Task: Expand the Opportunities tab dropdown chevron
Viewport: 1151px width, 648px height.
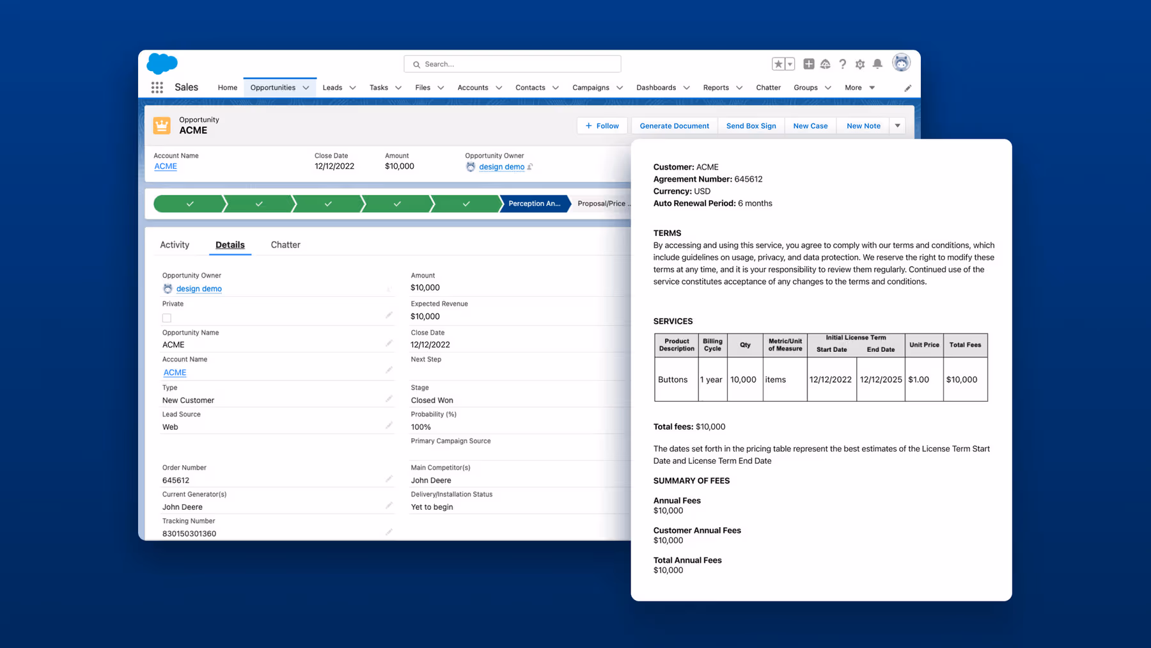Action: pyautogui.click(x=306, y=88)
